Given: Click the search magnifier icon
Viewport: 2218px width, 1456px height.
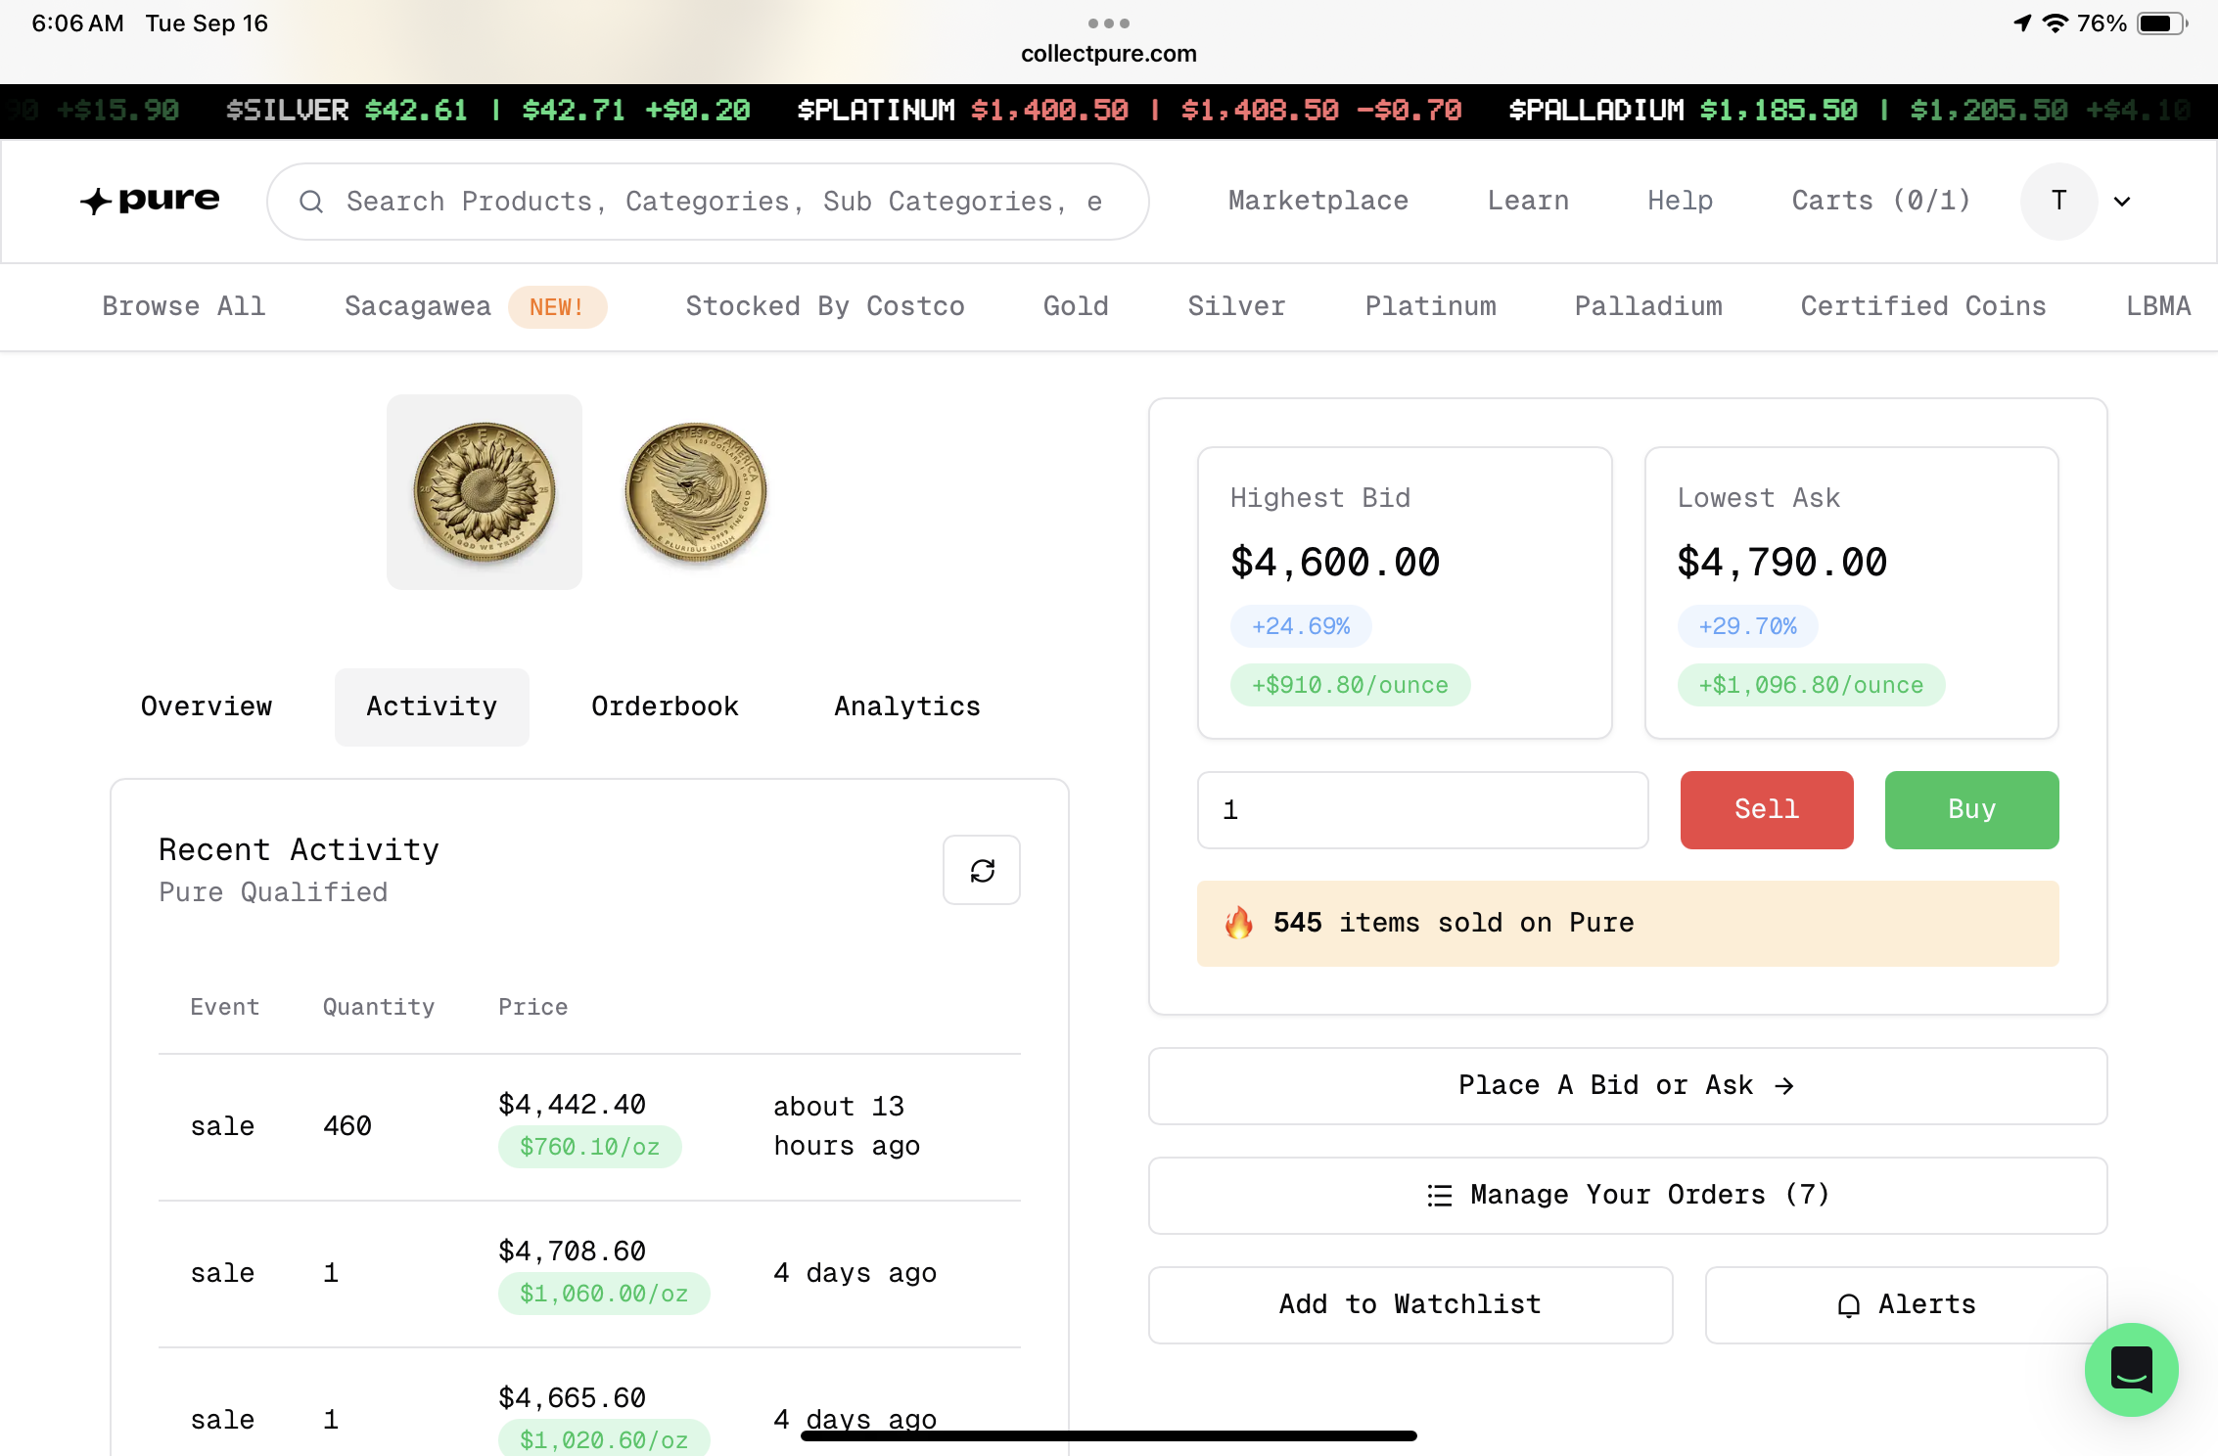Looking at the screenshot, I should tap(311, 202).
